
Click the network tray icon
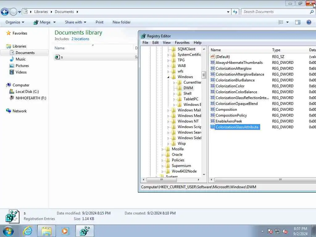(x=277, y=231)
